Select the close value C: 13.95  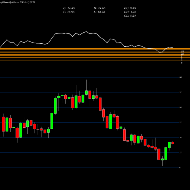coord(69,12)
